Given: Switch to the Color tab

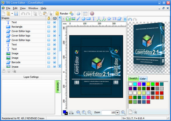Looking at the screenshot, I should pos(143,79).
